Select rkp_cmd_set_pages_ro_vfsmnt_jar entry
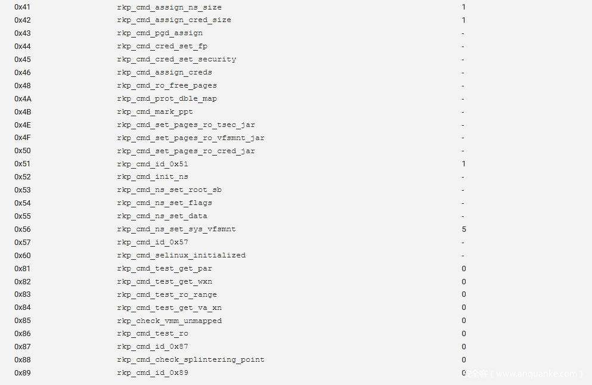Viewport: 592px width, 385px height. pos(191,138)
